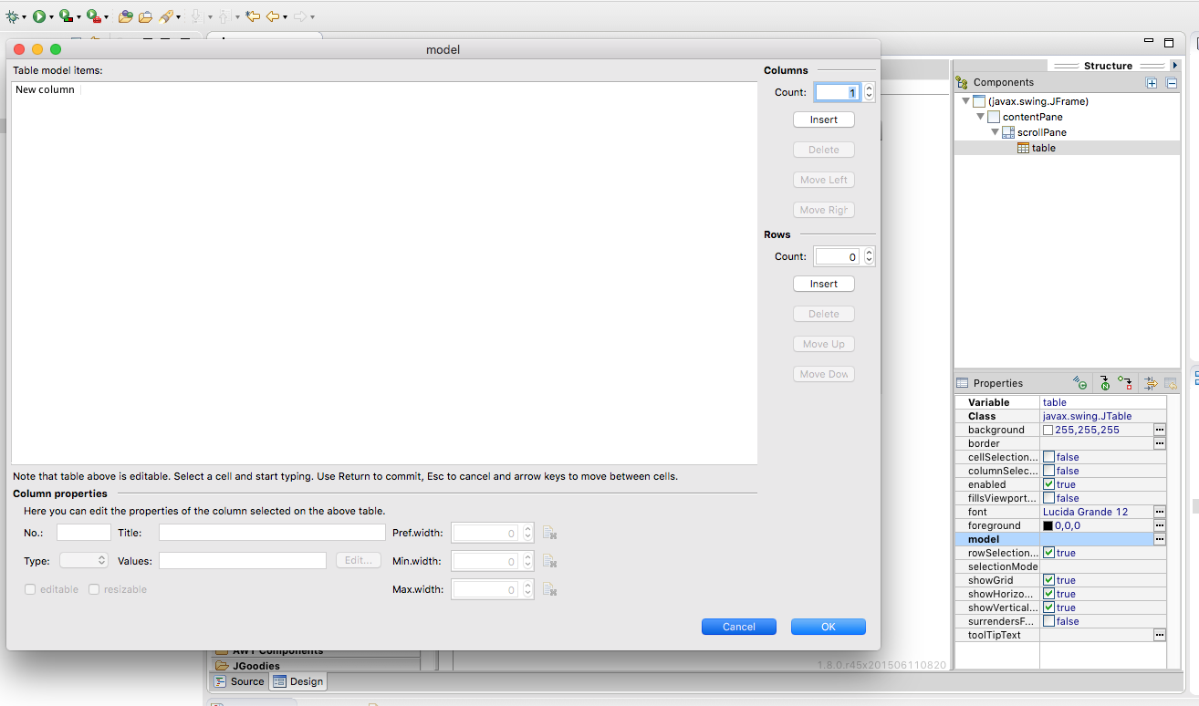Screen dimensions: 1199x706
Task: Click the Components tree icon in panel header
Action: tap(962, 82)
